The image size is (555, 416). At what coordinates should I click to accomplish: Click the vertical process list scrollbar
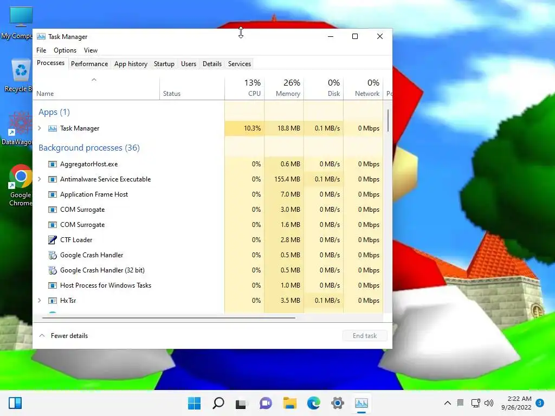pyautogui.click(x=388, y=120)
